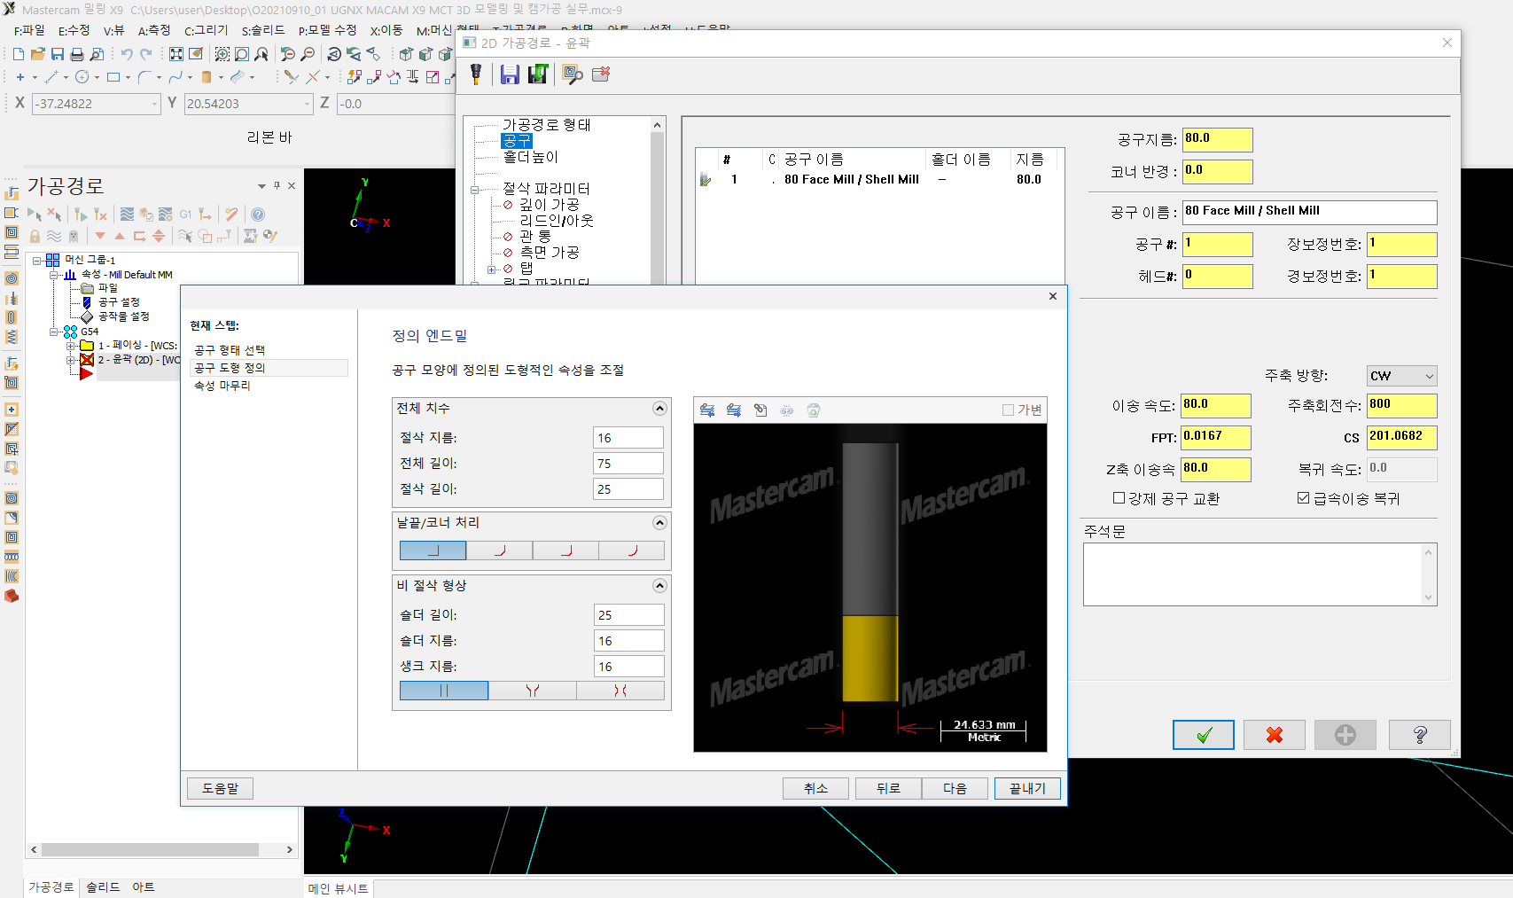
Task: Collapse the G54 tree node
Action: 54,332
